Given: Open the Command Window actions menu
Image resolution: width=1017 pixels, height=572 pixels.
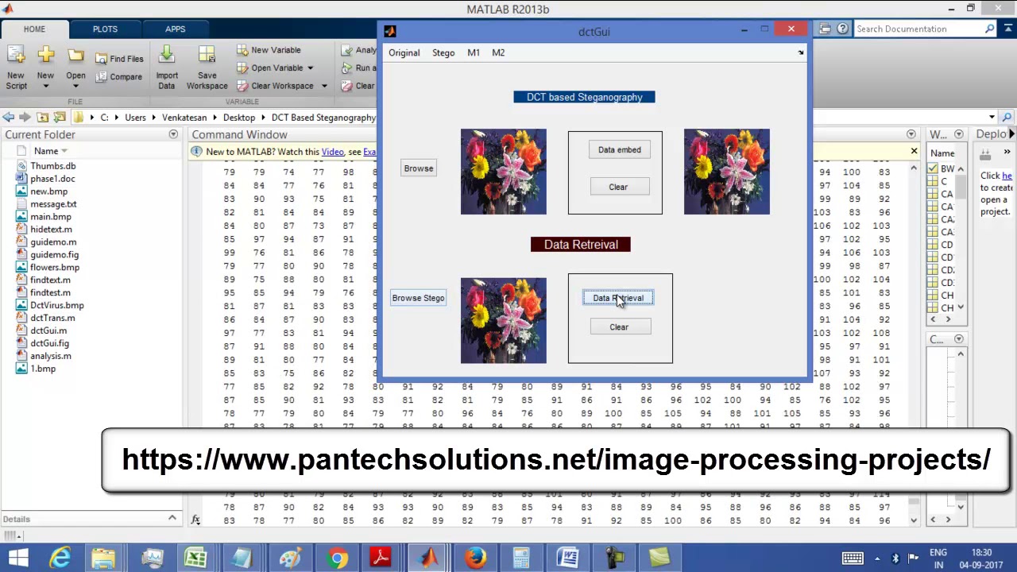Looking at the screenshot, I should (911, 134).
